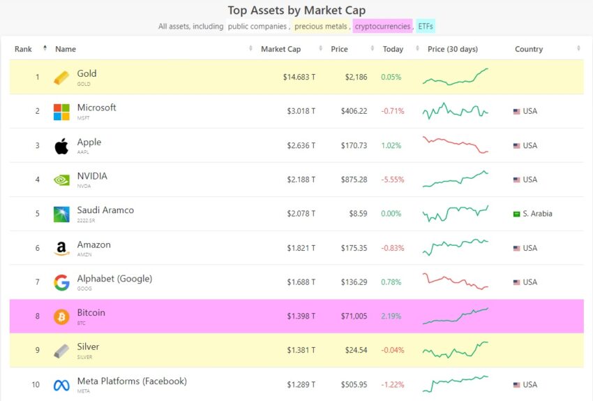
Task: Open the Silver asset link
Action: click(x=88, y=347)
